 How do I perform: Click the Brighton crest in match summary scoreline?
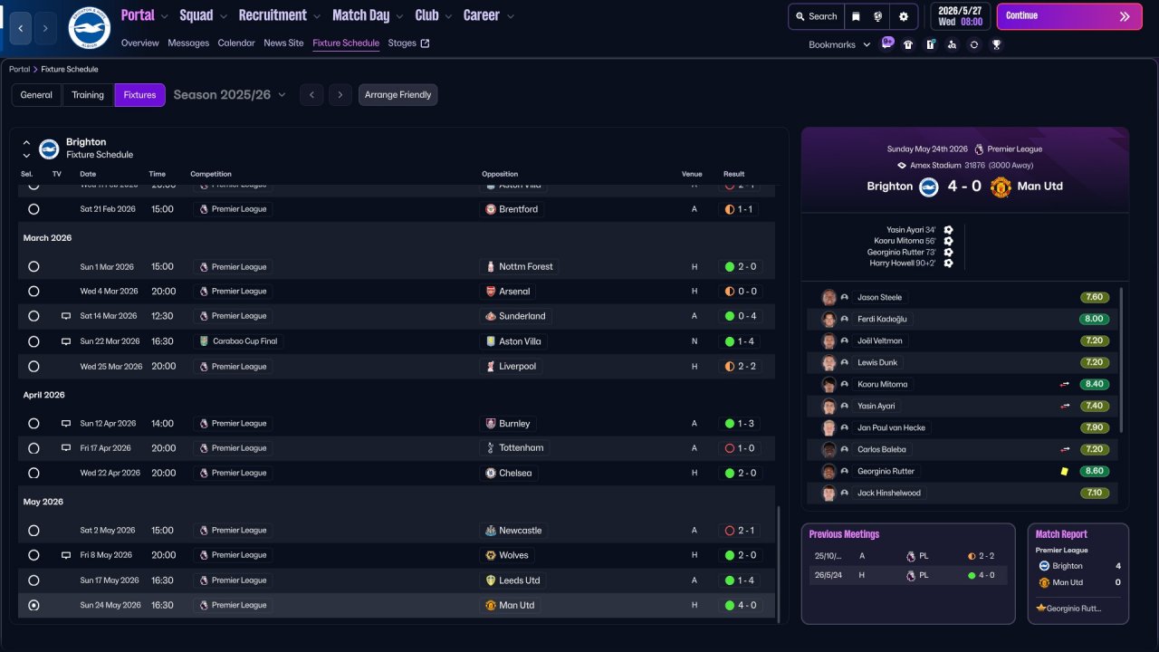click(928, 187)
